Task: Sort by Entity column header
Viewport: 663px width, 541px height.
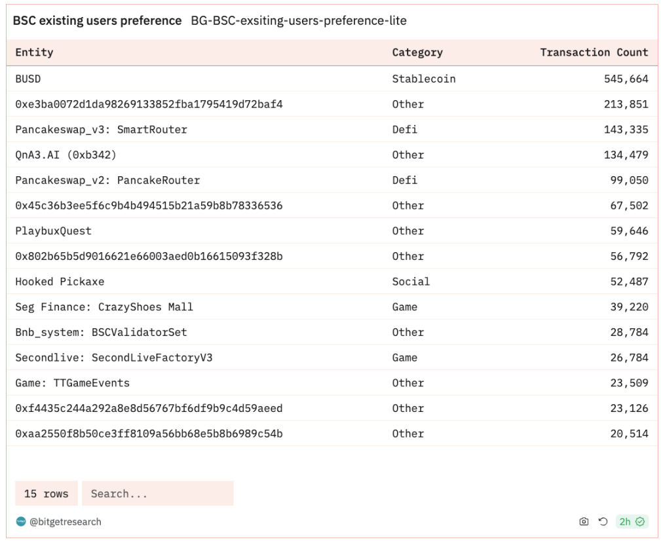Action: (x=34, y=52)
